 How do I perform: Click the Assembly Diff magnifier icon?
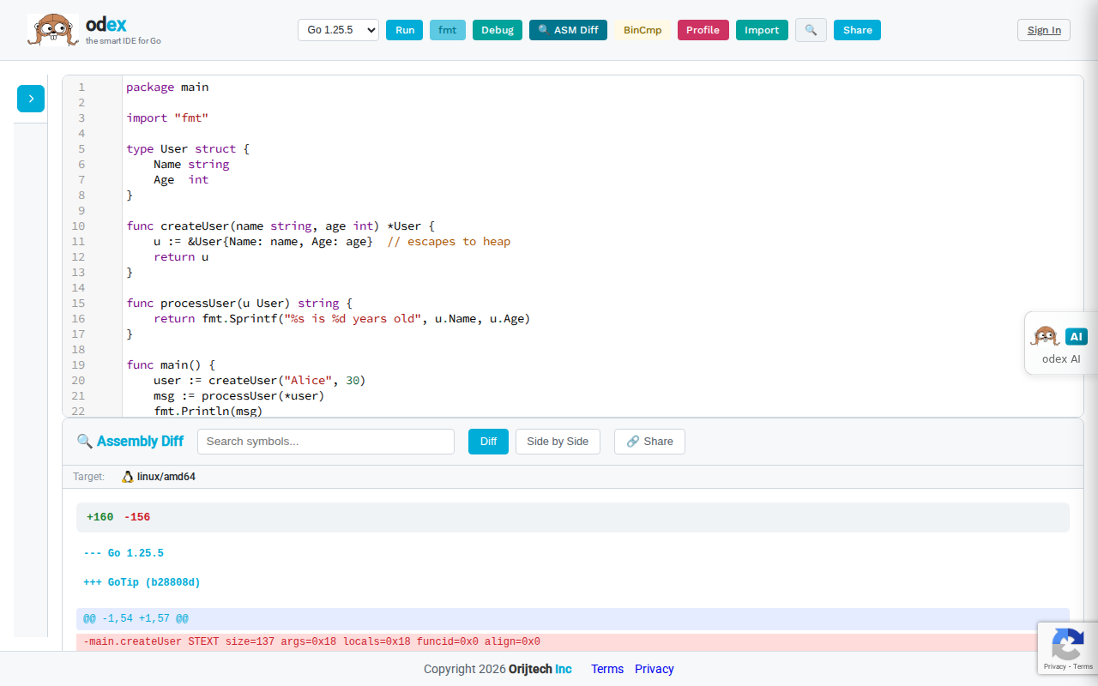click(85, 441)
